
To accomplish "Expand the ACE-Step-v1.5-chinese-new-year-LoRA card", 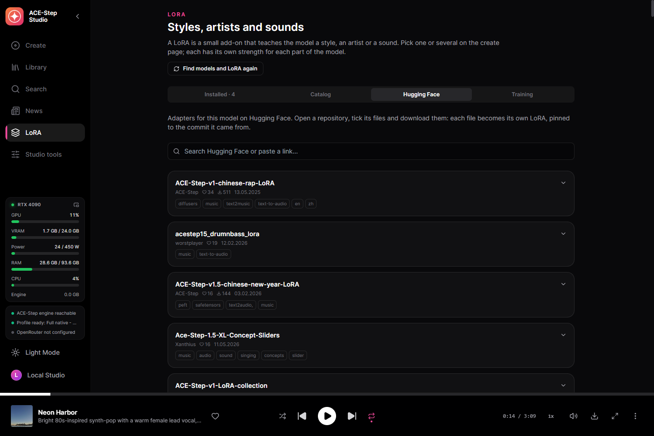I will click(x=563, y=284).
